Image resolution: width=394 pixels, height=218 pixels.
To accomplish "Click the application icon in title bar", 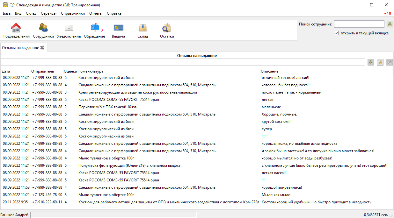I will point(5,5).
